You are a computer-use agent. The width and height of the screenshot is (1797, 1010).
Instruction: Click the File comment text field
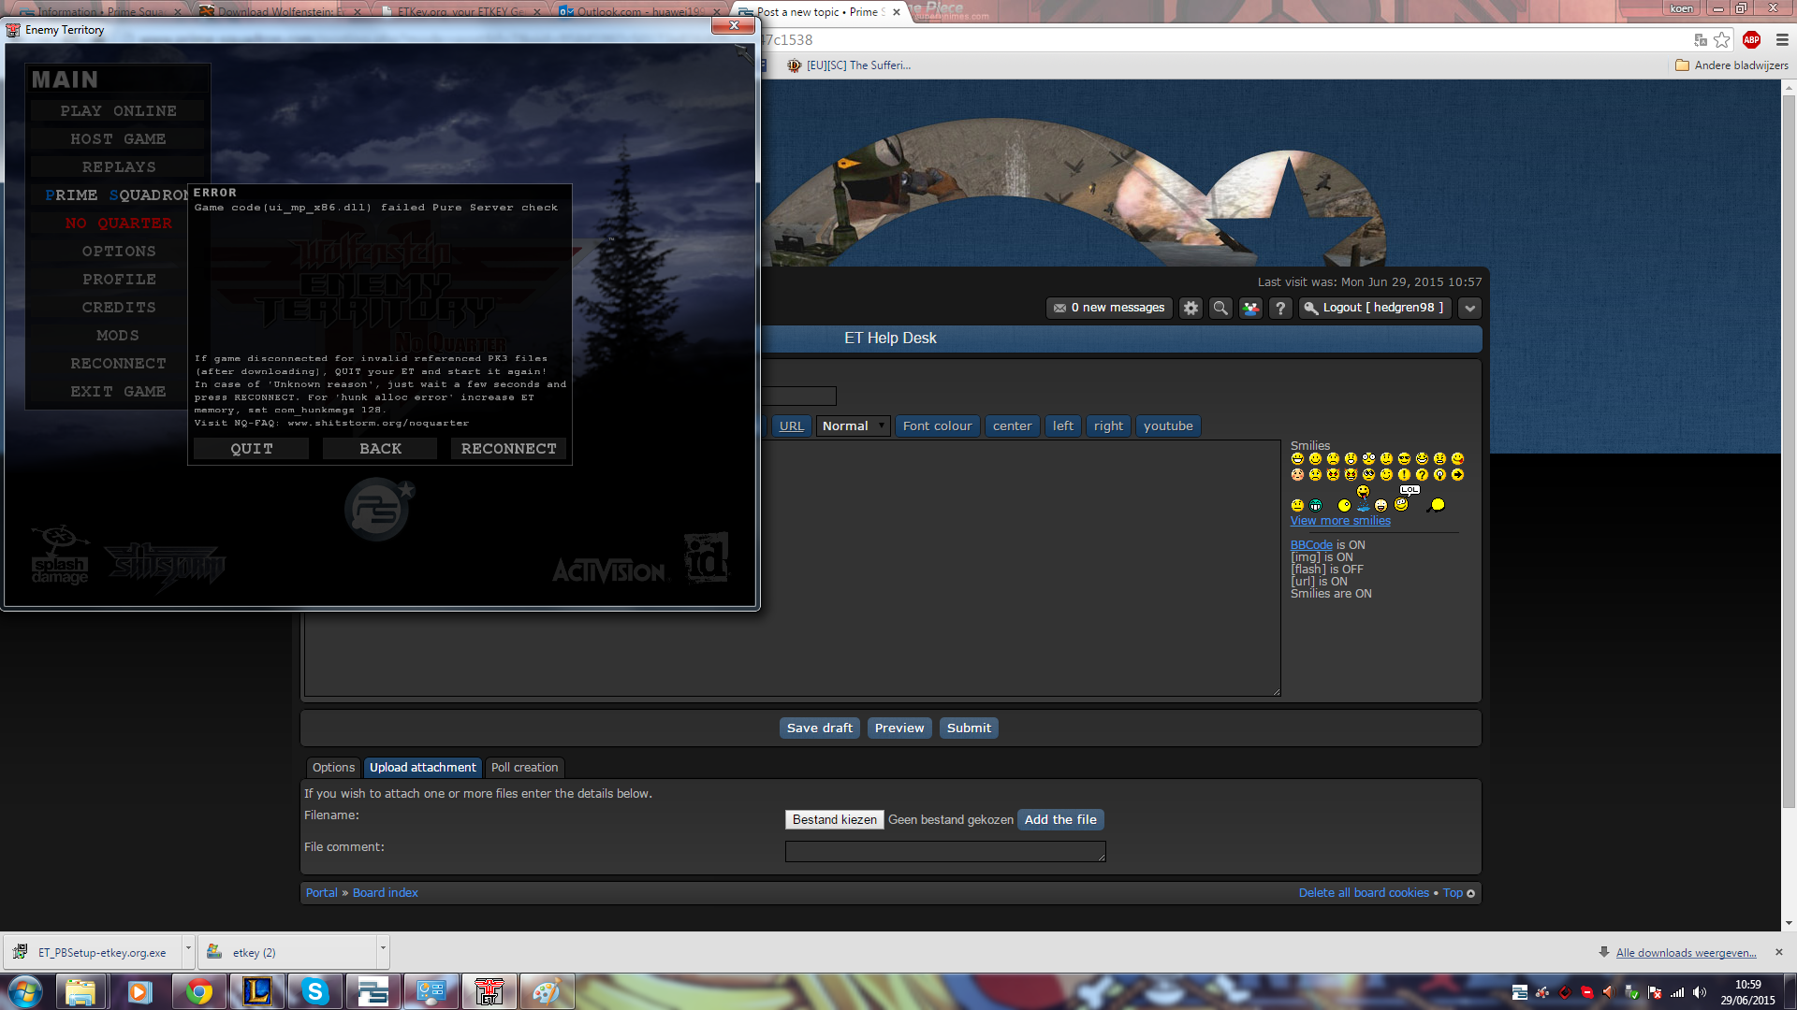[944, 851]
